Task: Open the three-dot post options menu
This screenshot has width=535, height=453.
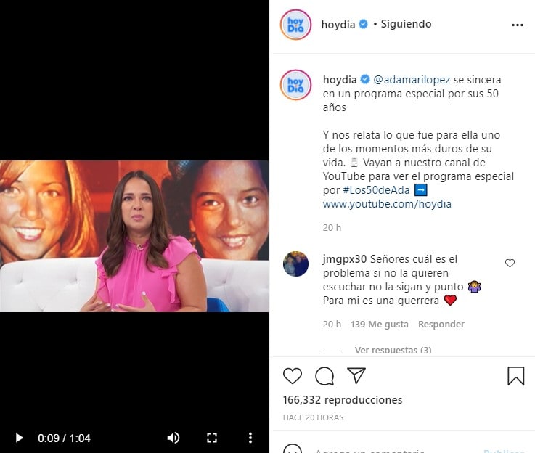Action: coord(518,25)
